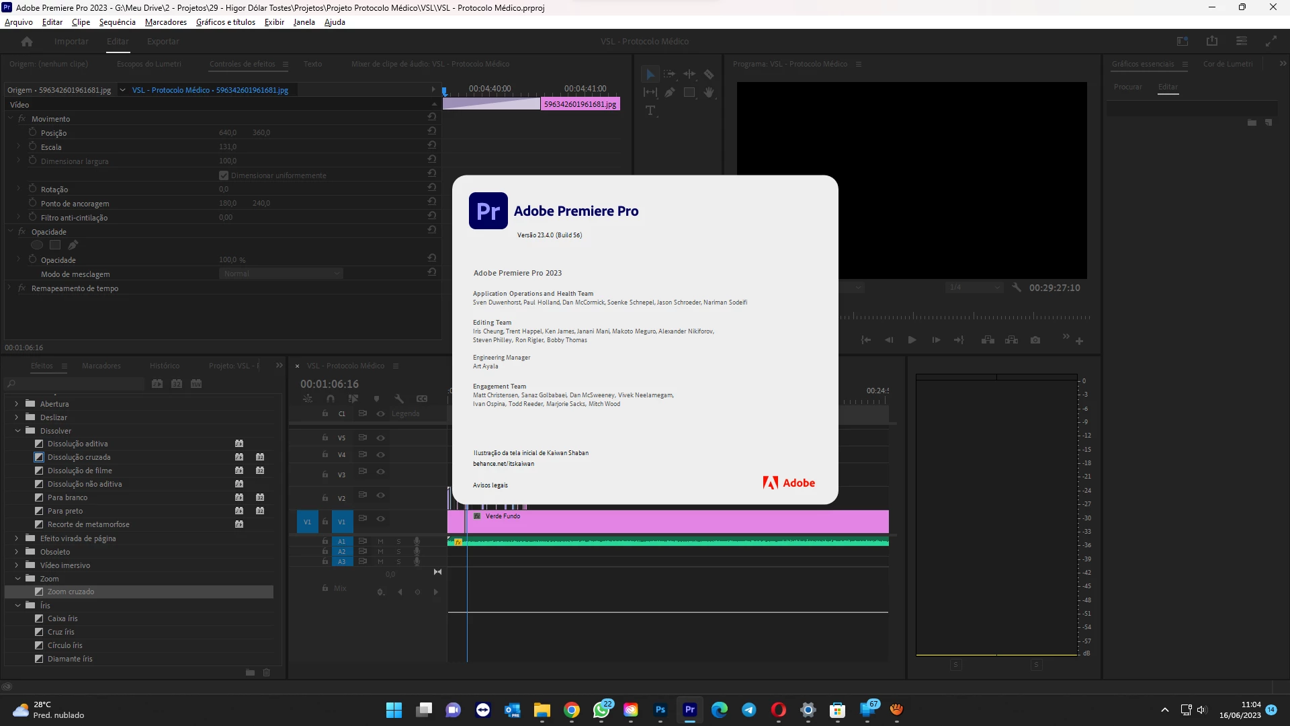The image size is (1290, 726).
Task: Mute audio track A1
Action: click(380, 541)
